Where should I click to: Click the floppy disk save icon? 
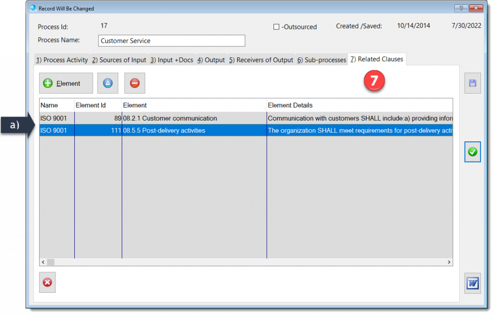point(472,83)
